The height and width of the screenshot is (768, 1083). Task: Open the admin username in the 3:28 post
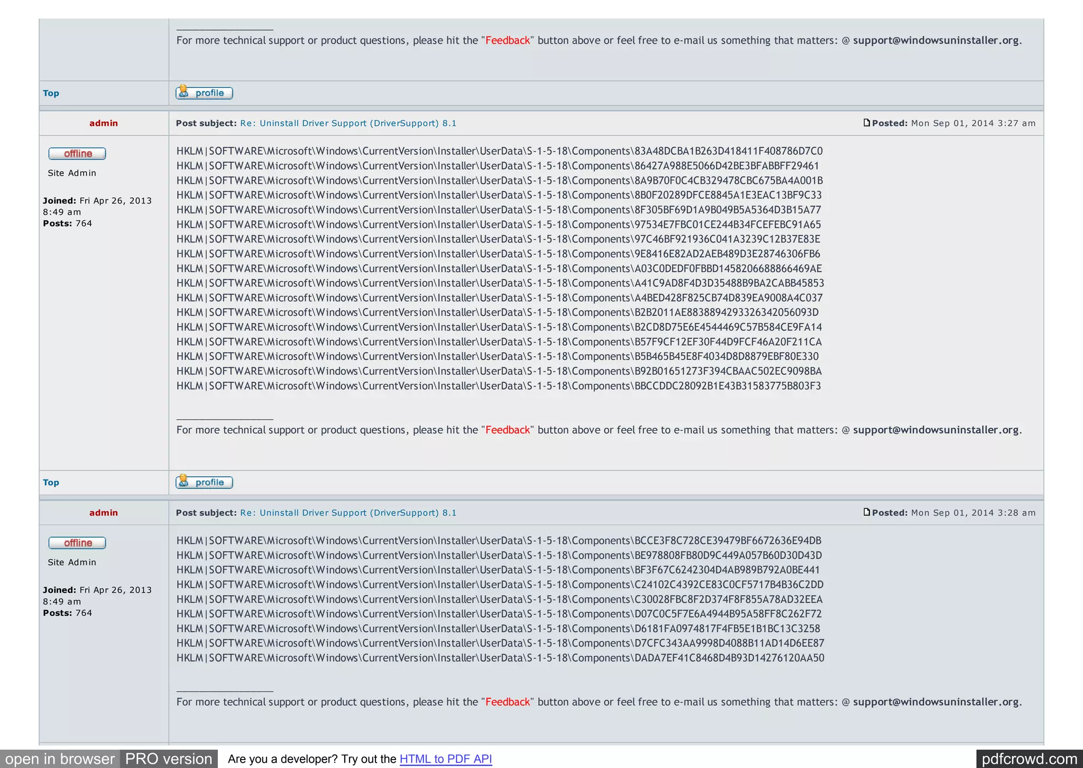pos(104,513)
